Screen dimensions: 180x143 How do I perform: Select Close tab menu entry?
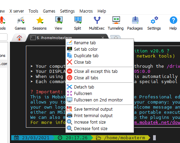100,62
